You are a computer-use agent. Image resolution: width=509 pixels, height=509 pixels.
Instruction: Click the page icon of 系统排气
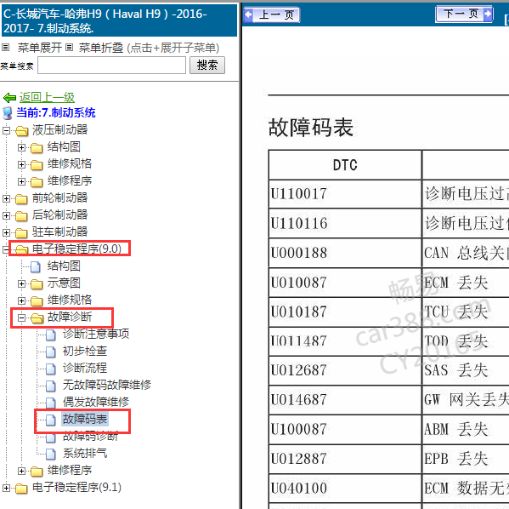point(51,454)
